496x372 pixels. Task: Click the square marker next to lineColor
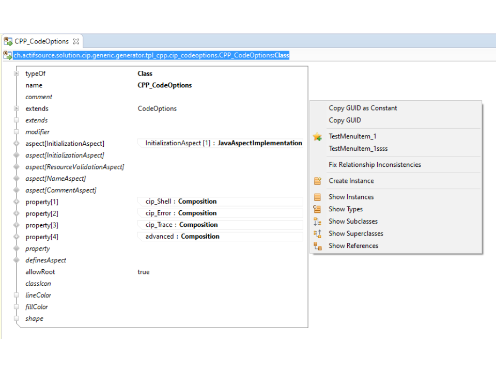pyautogui.click(x=17, y=295)
